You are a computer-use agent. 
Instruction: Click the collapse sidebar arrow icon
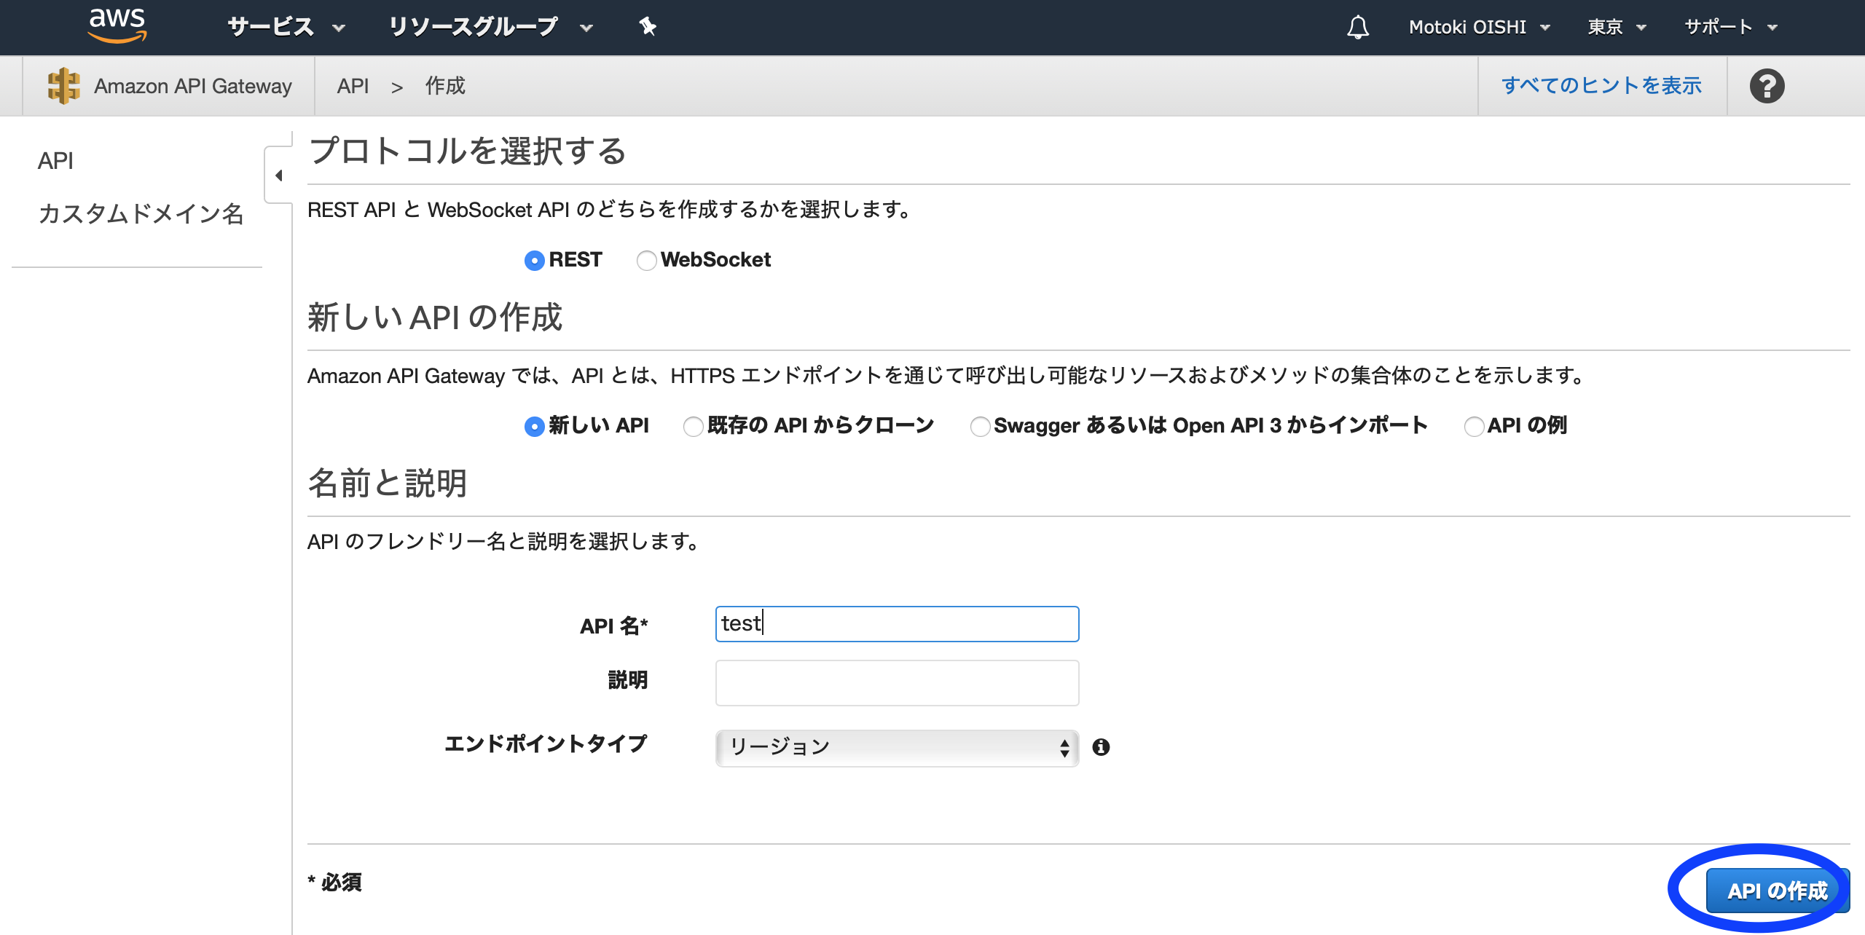pyautogui.click(x=275, y=174)
